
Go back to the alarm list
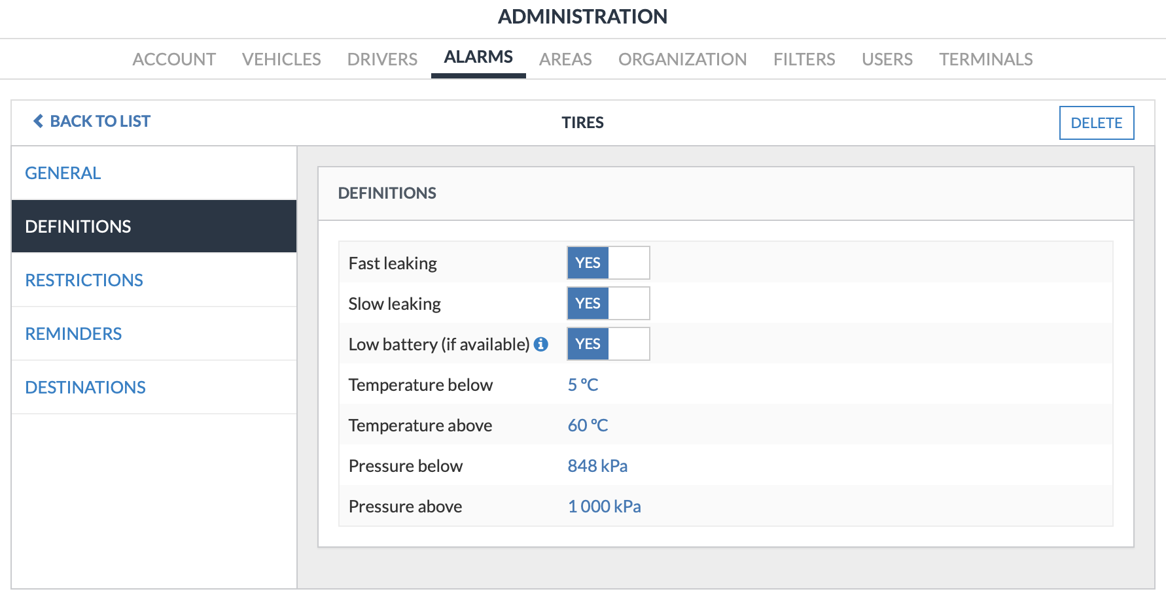click(92, 122)
